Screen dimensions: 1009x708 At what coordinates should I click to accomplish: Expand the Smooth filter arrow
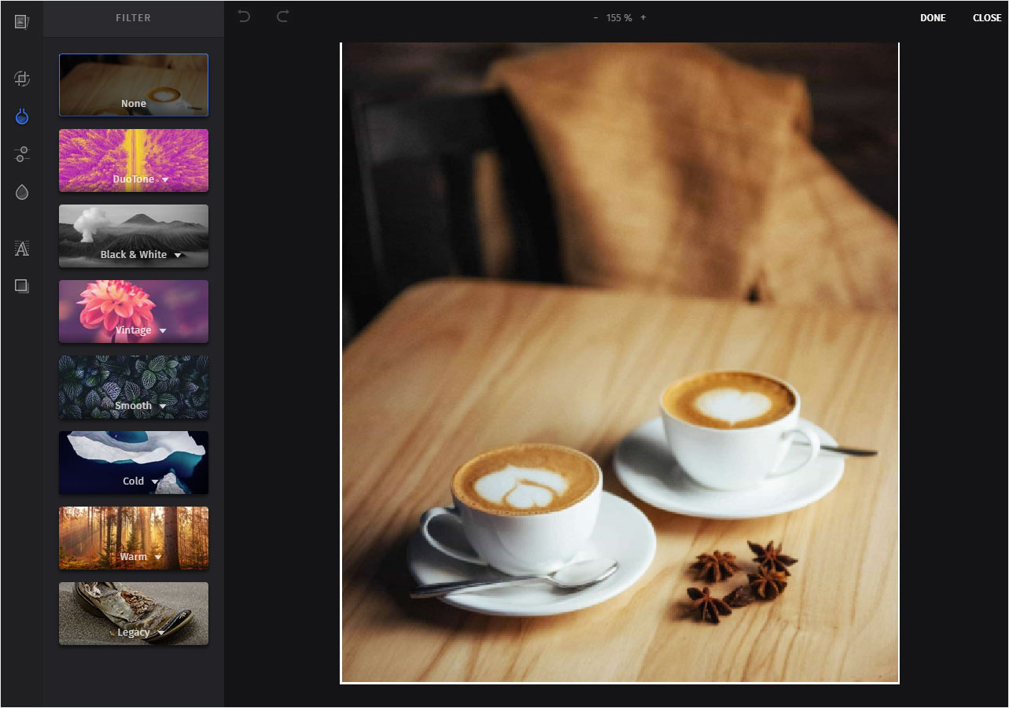(x=163, y=407)
